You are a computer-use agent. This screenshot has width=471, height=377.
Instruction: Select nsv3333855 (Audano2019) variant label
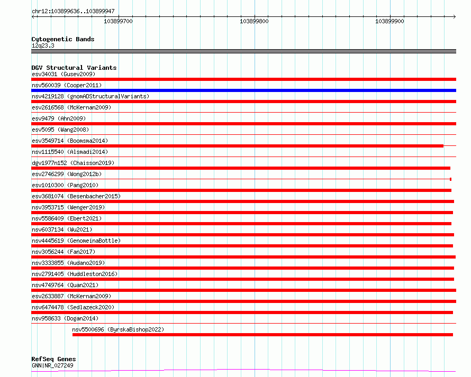point(68,263)
